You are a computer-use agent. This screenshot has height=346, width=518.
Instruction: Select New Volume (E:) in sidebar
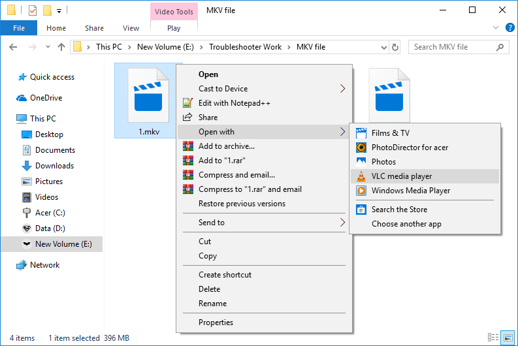[x=52, y=244]
